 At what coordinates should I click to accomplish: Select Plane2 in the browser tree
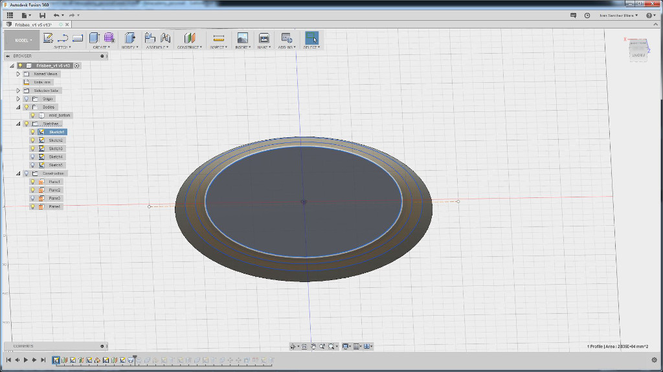coord(54,190)
